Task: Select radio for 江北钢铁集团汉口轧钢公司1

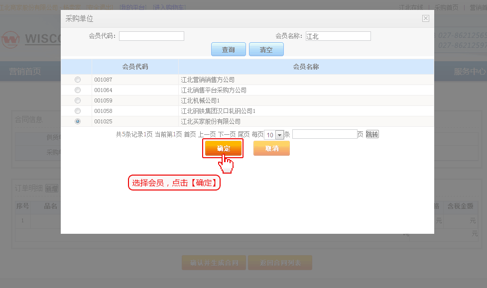Action: pyautogui.click(x=77, y=111)
